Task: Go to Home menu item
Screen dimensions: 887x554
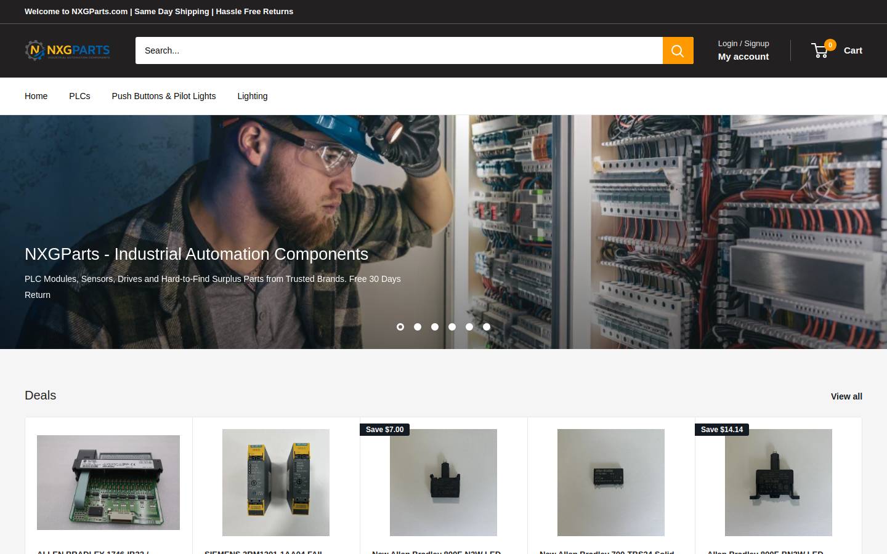Action: 36,96
